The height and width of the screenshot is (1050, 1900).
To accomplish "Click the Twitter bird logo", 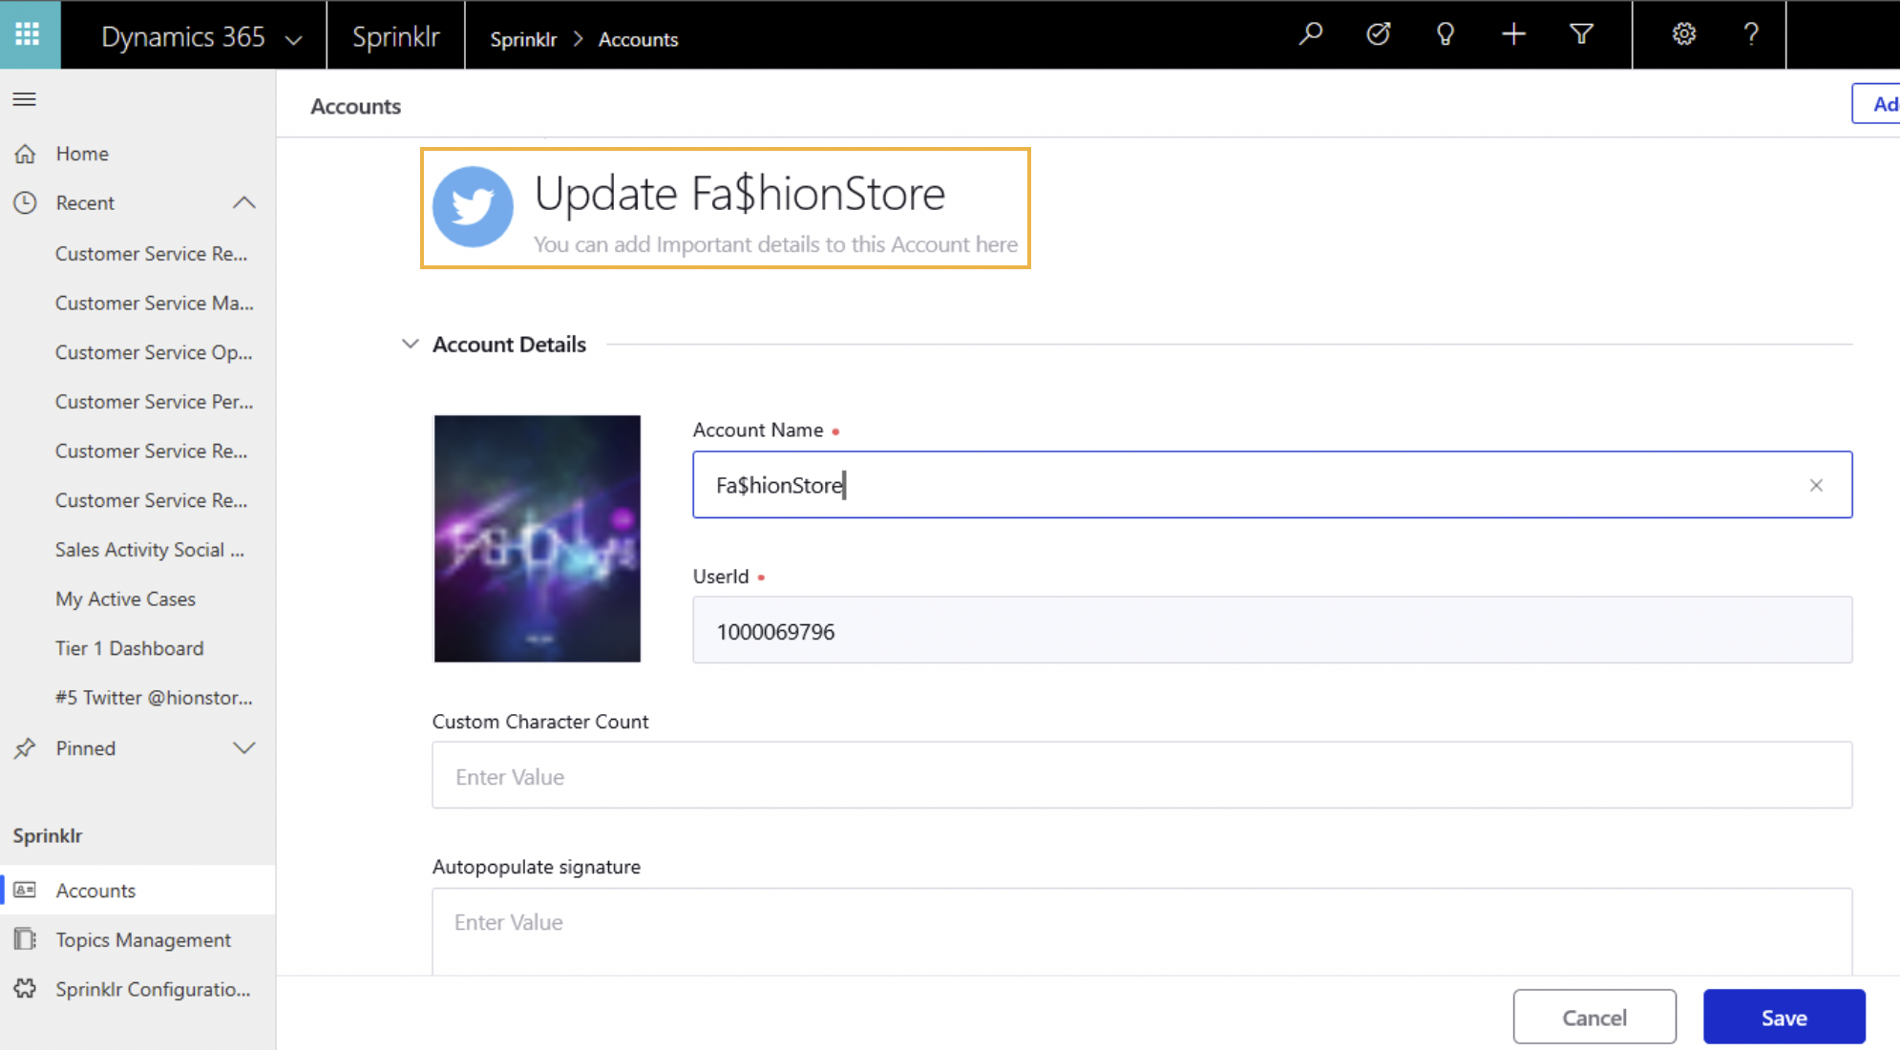I will pos(473,207).
